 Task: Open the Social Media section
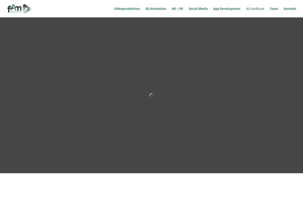[198, 9]
